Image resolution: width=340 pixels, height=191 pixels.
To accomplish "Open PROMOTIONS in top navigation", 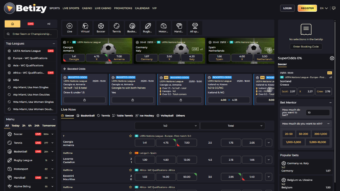I will tap(123, 8).
